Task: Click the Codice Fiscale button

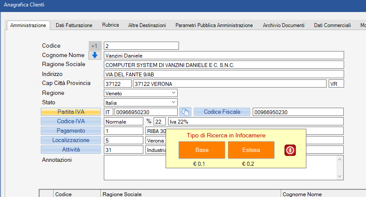Action: [x=222, y=112]
